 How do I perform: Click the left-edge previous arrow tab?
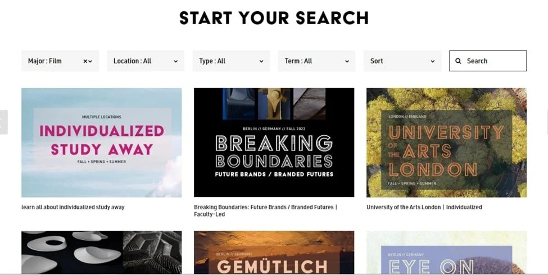(x=3, y=122)
